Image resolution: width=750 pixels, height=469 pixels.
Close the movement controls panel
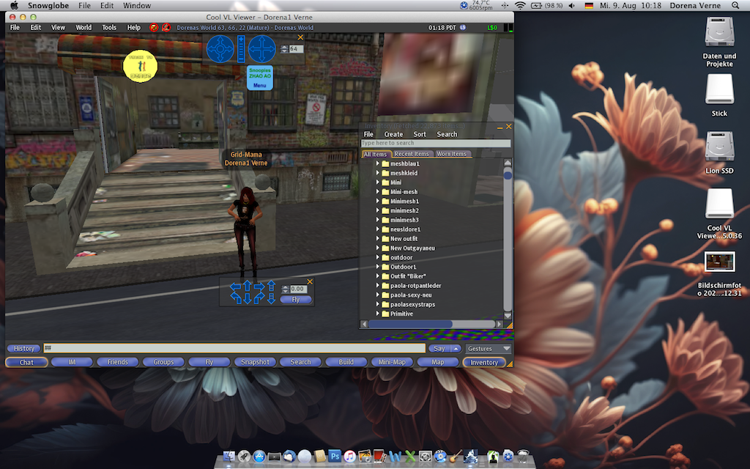pyautogui.click(x=310, y=281)
